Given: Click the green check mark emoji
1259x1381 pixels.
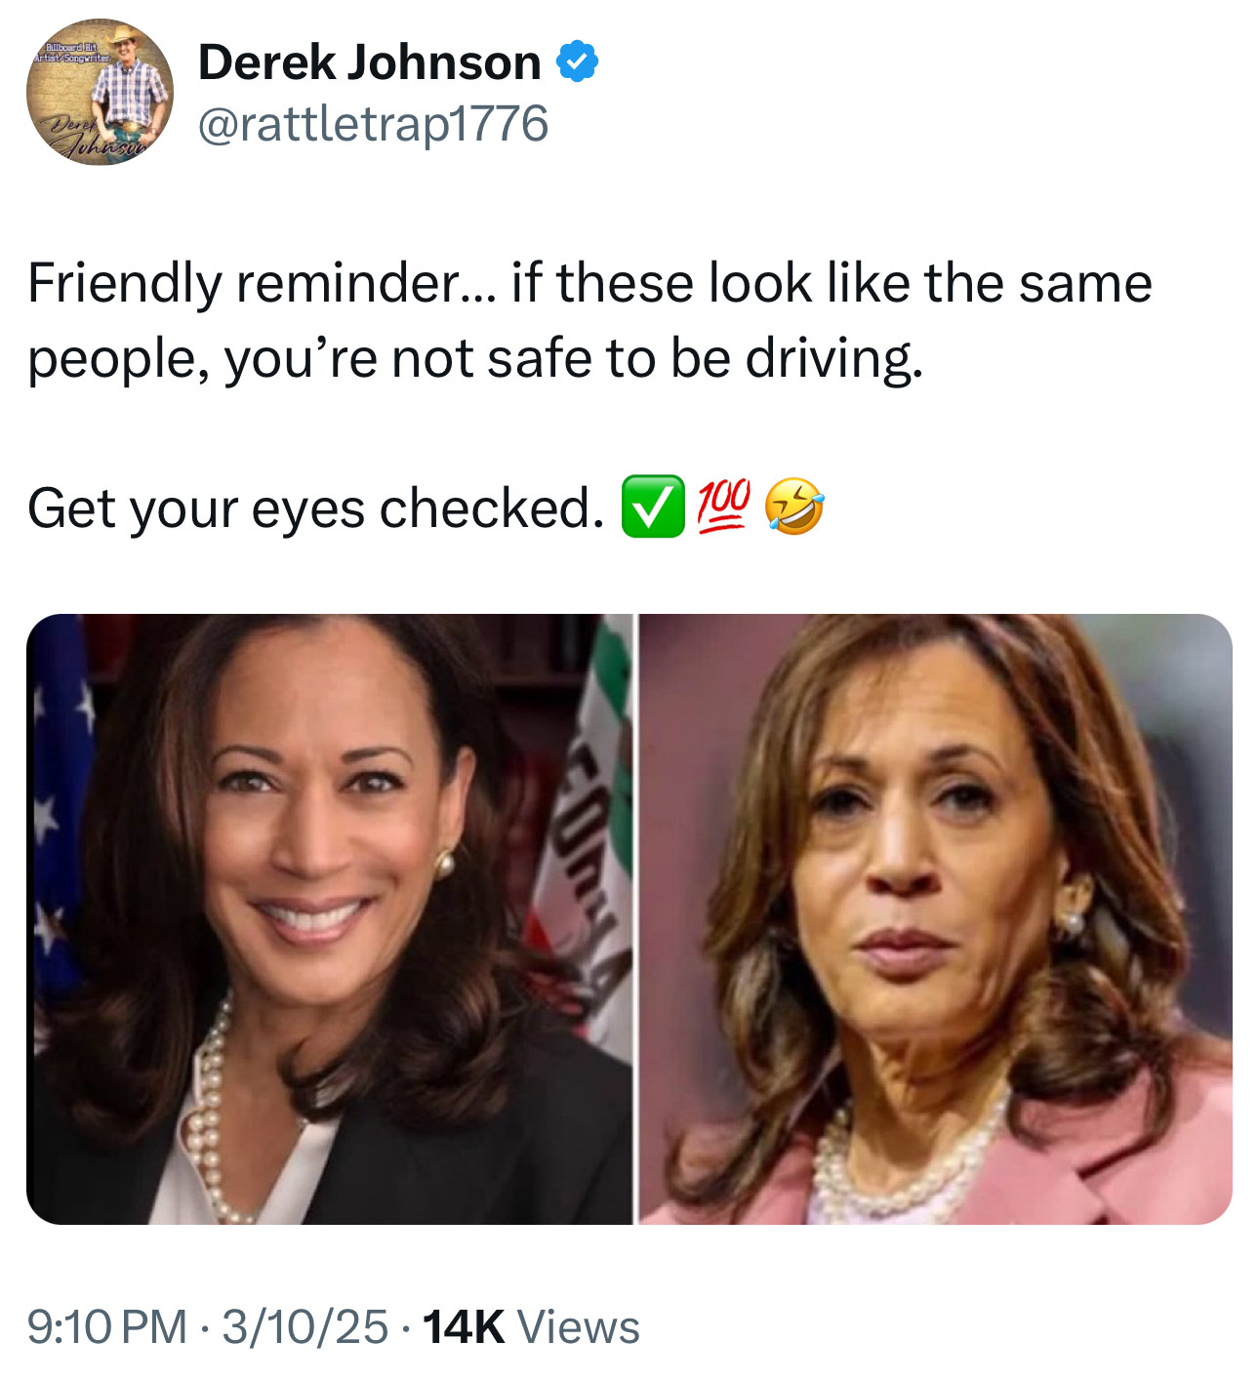Looking at the screenshot, I should [x=653, y=507].
